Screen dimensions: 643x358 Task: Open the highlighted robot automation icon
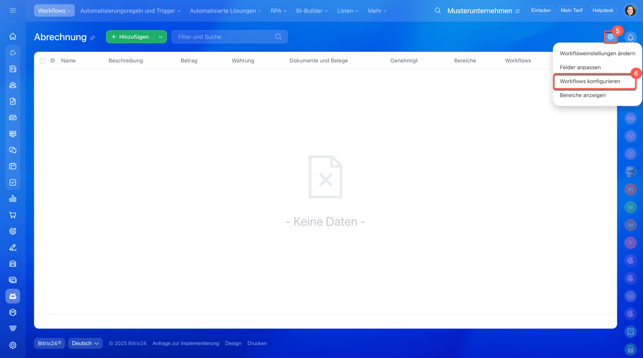(13, 296)
